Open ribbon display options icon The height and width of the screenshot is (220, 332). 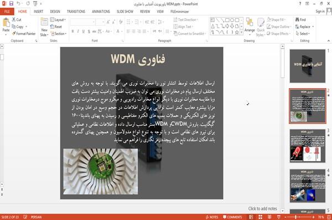click(x=307, y=4)
